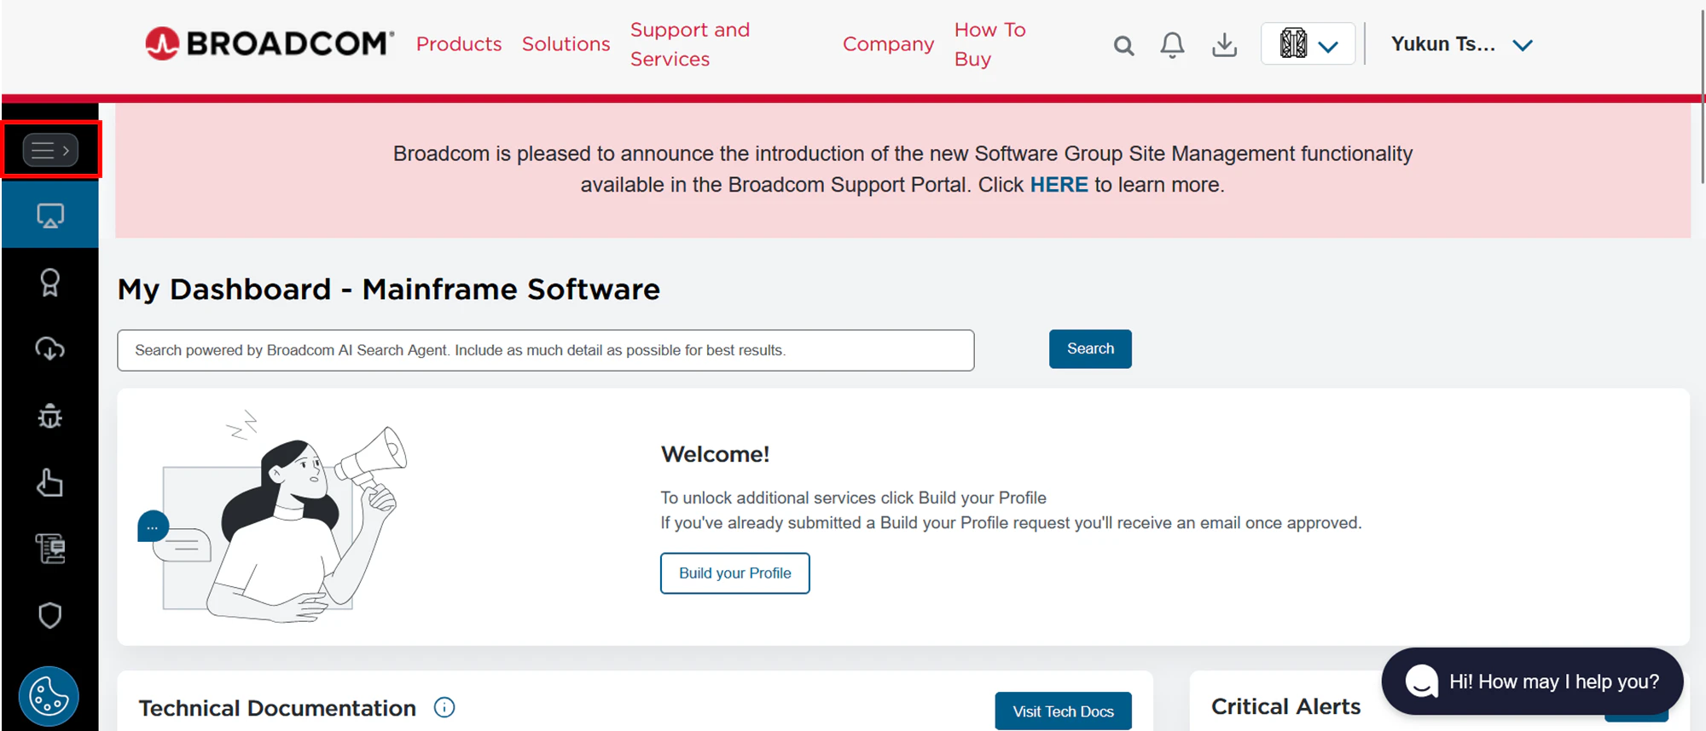This screenshot has height=731, width=1706.
Task: Open the Company menu
Action: click(x=888, y=44)
